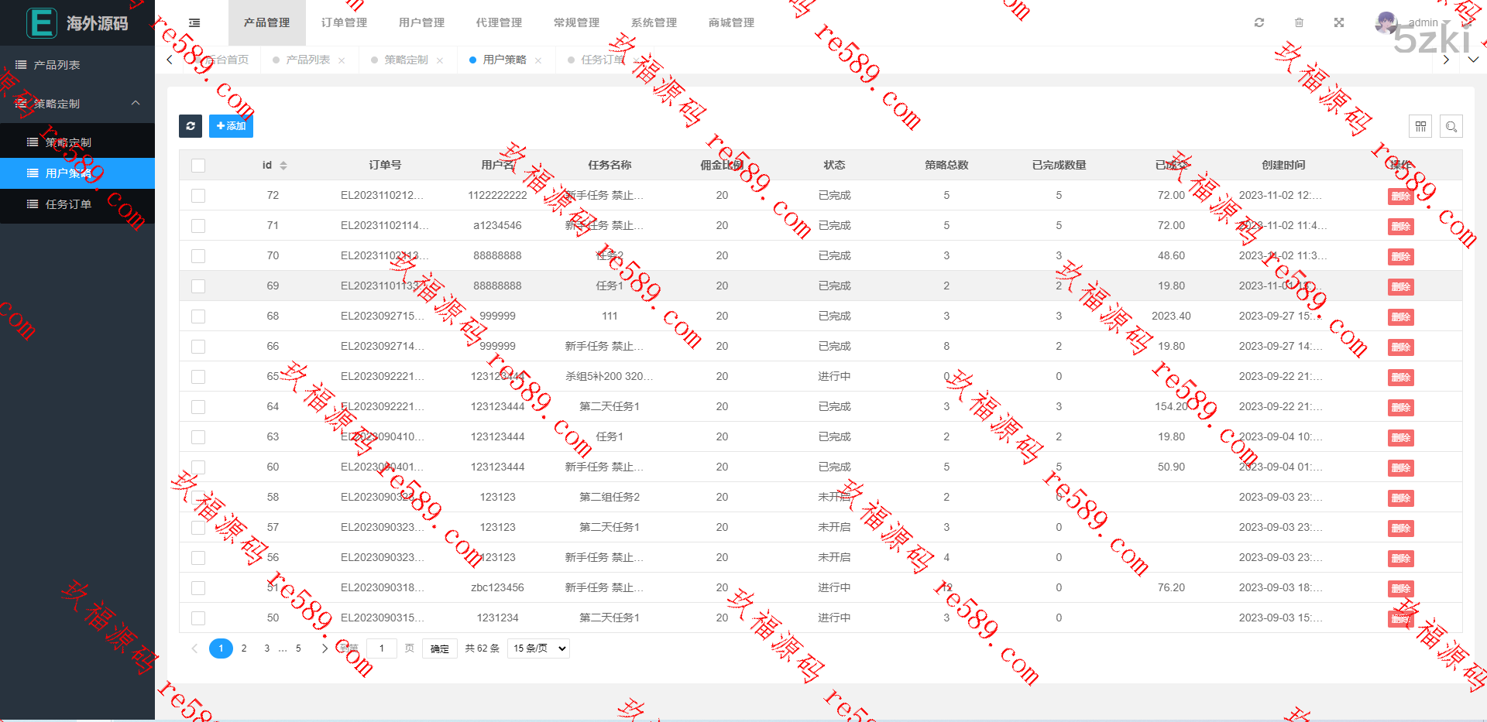Open the table search magnifier icon

click(1451, 126)
